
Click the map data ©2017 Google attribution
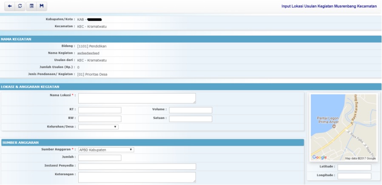coord(360,158)
